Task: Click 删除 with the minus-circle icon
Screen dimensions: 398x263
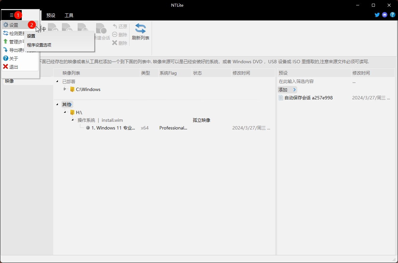Action: (x=120, y=34)
